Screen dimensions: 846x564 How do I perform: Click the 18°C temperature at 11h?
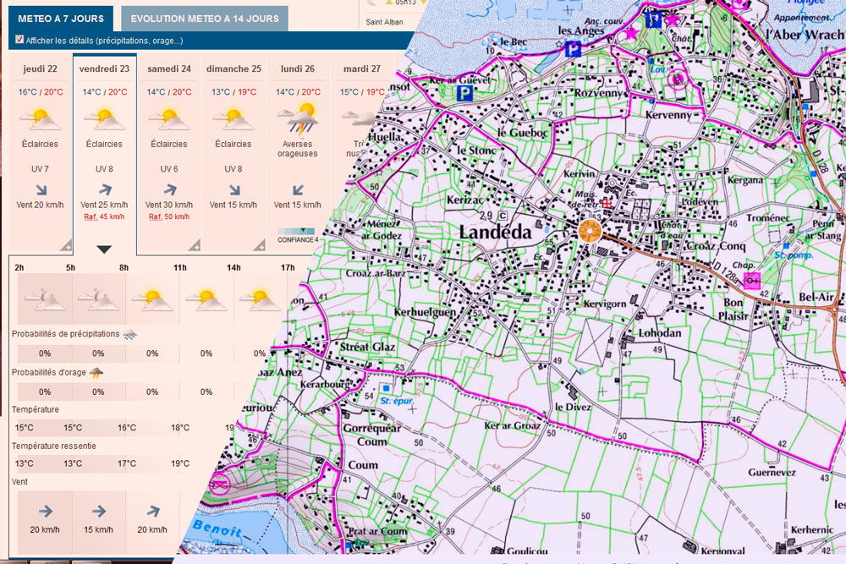point(180,428)
